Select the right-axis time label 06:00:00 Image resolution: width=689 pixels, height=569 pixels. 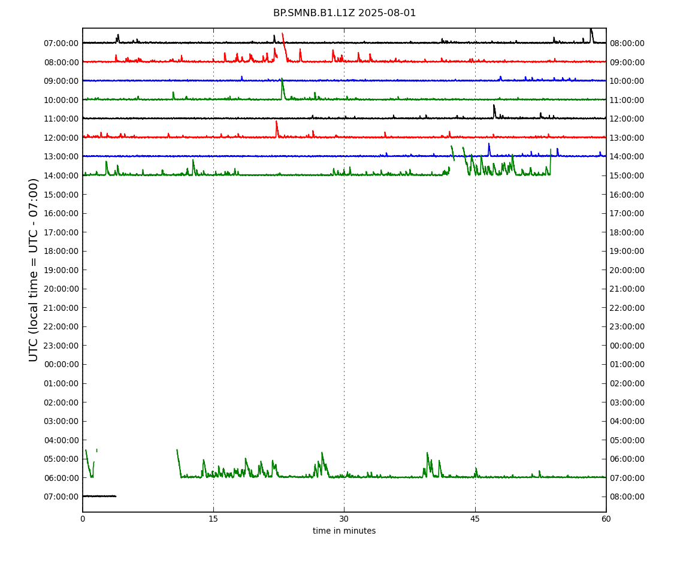tap(627, 459)
